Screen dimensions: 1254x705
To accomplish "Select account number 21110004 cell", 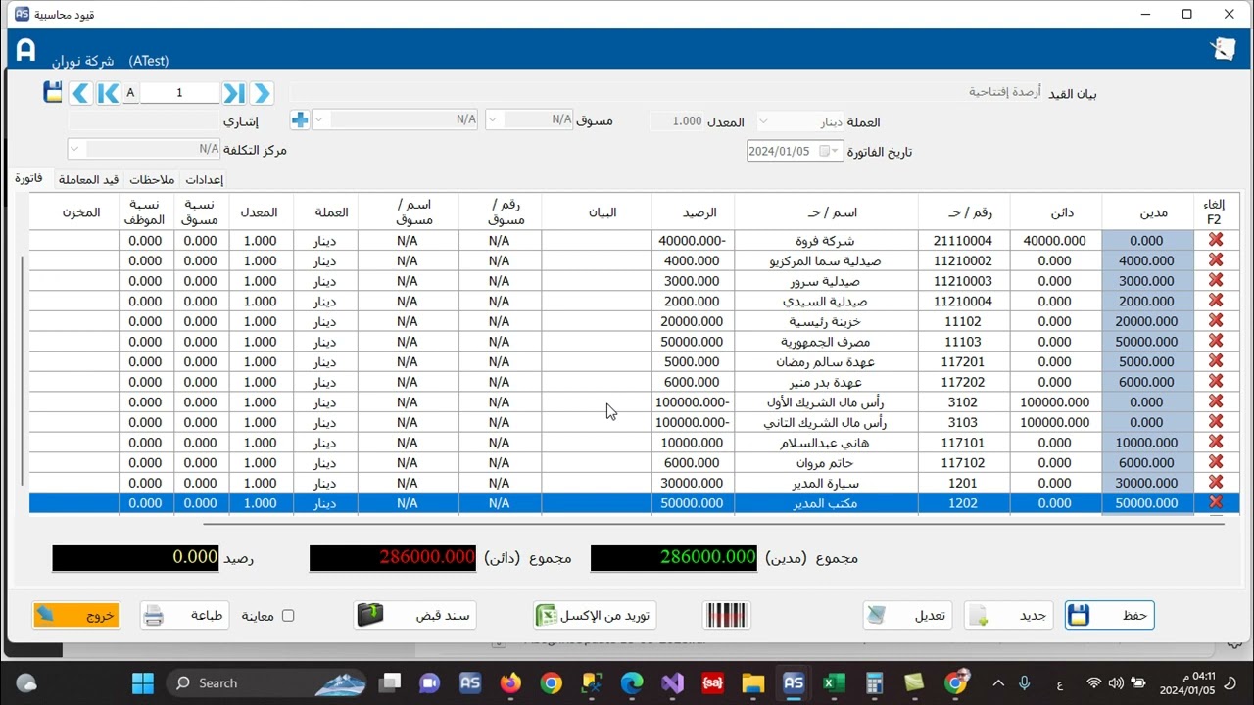I will [x=964, y=240].
